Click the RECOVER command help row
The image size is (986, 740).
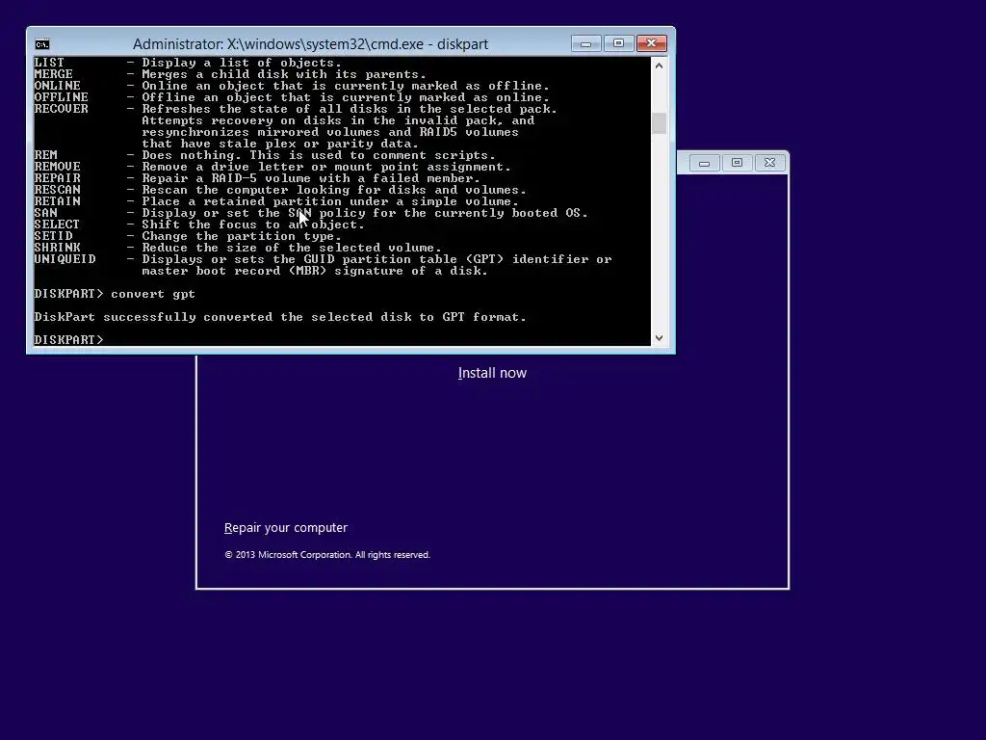click(296, 126)
